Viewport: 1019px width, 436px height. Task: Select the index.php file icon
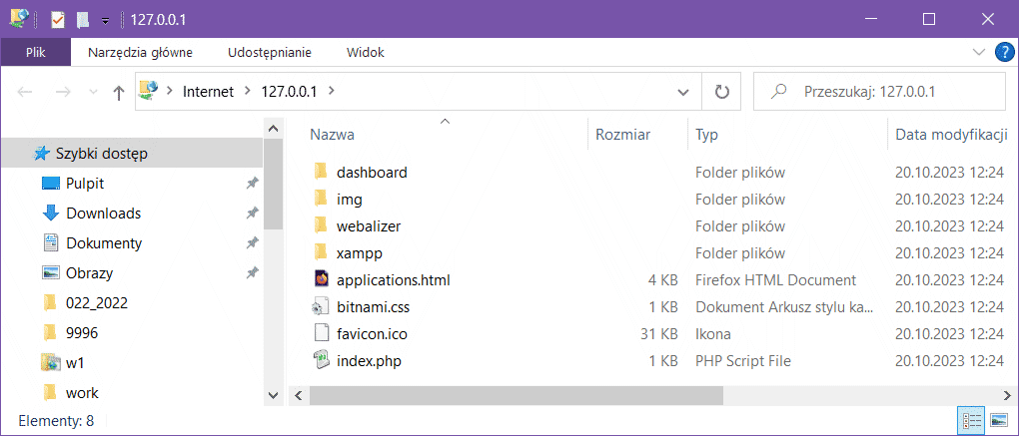pos(321,361)
